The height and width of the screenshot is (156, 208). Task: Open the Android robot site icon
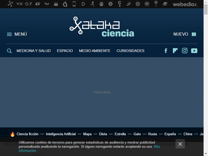click(x=101, y=4)
